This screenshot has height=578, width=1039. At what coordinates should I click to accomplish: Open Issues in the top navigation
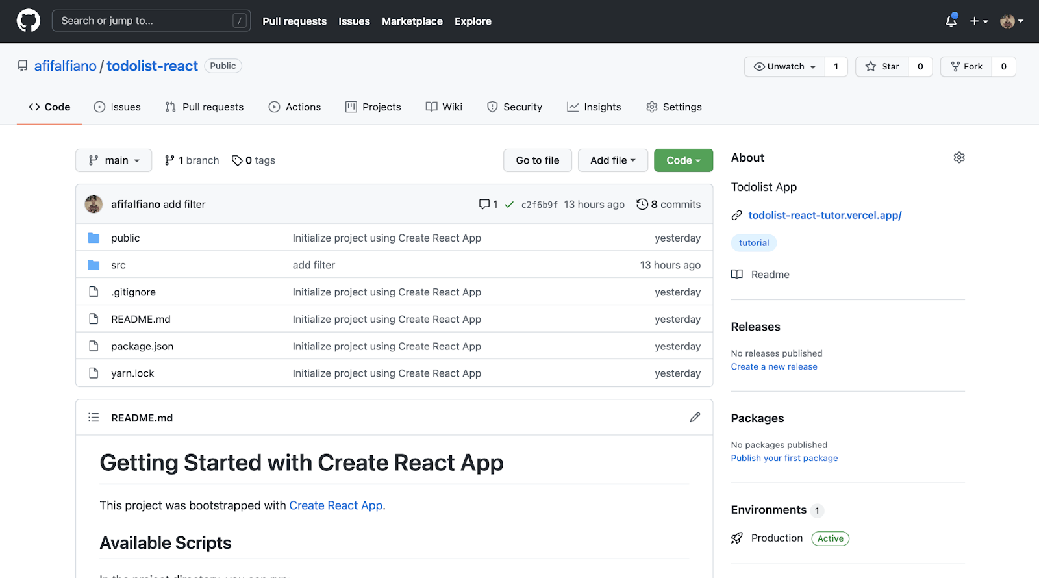pyautogui.click(x=354, y=21)
